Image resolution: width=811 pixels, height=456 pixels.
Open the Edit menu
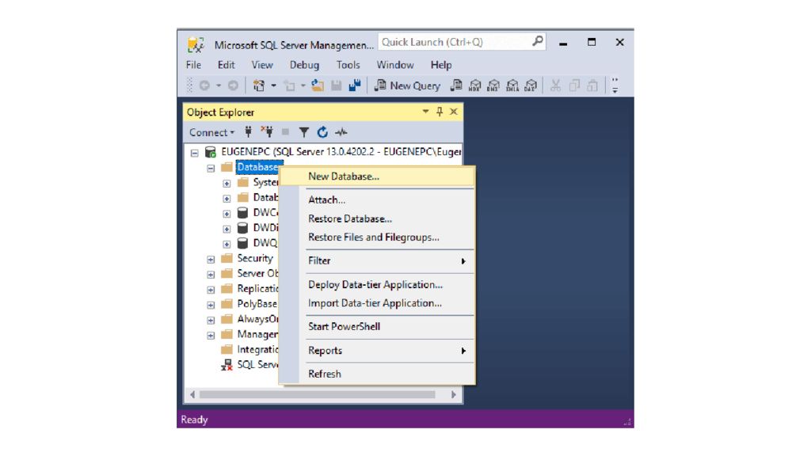pos(226,65)
